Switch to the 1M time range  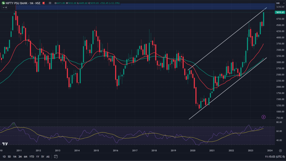(15, 157)
